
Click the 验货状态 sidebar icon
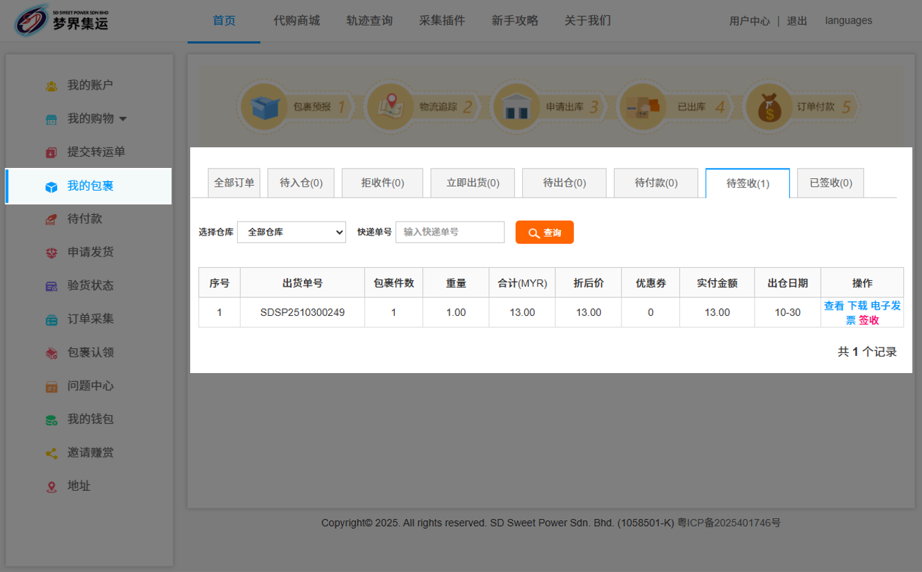tap(52, 286)
